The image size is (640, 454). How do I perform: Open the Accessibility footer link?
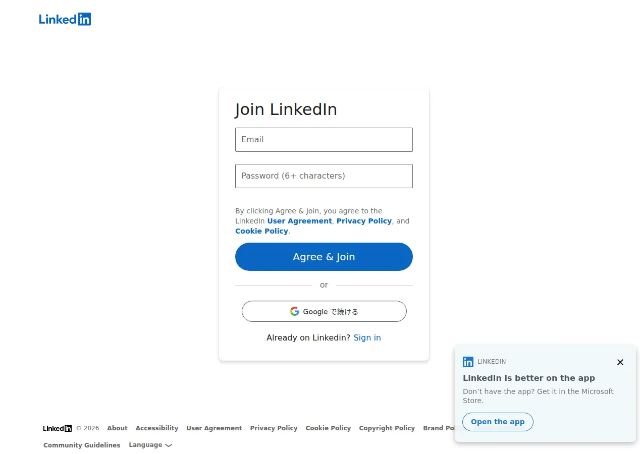157,428
